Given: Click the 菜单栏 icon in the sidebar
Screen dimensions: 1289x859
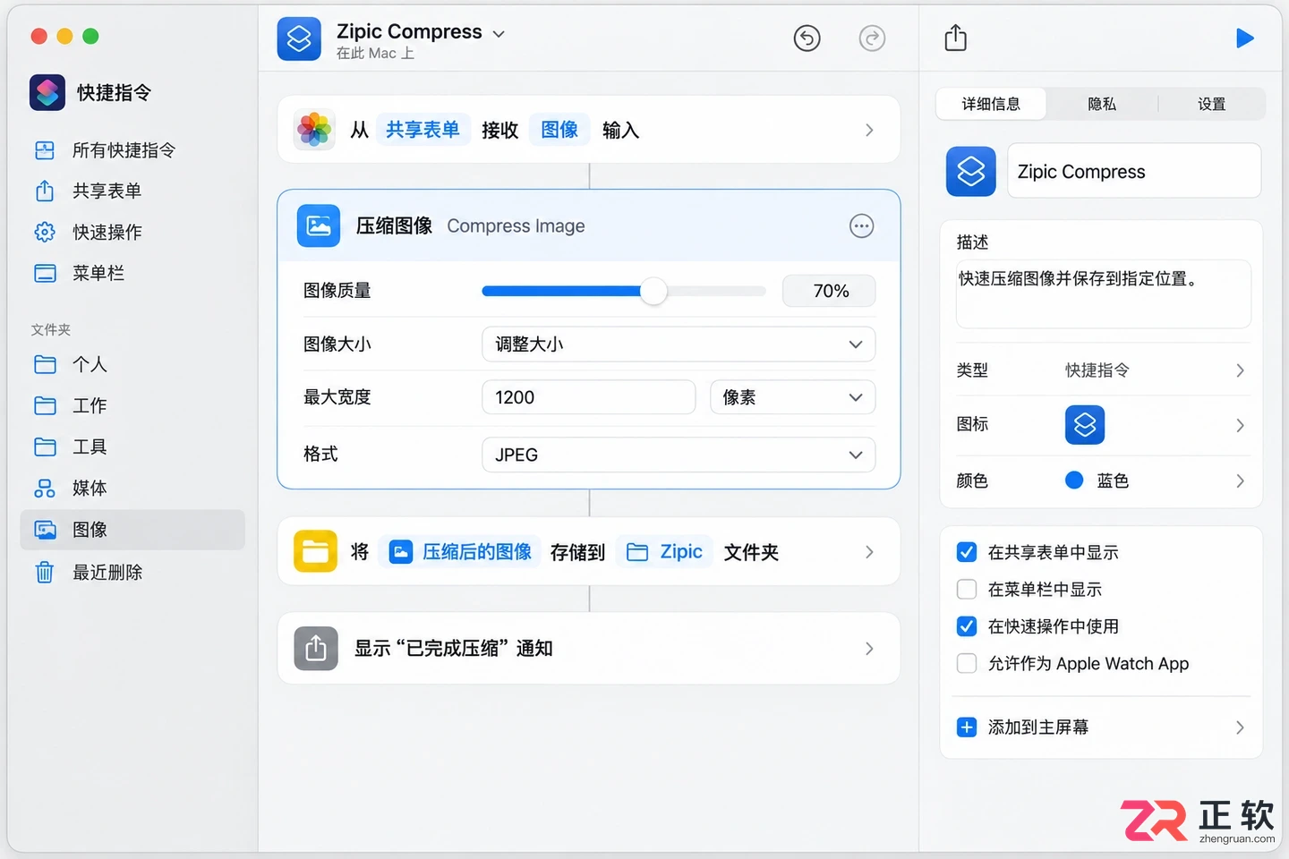Looking at the screenshot, I should click(45, 273).
